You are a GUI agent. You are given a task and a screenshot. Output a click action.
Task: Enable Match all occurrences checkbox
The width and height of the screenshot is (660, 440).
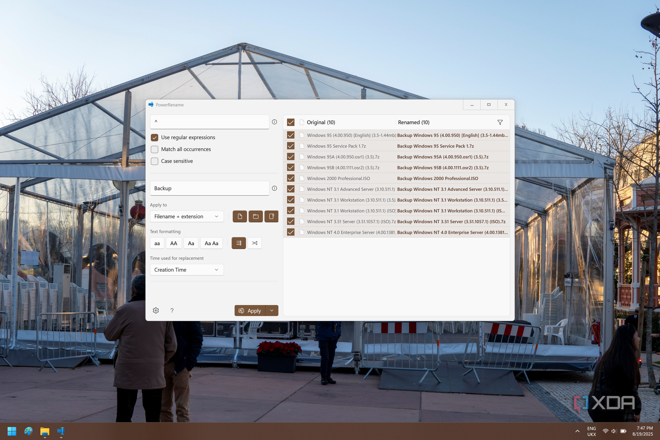click(154, 149)
